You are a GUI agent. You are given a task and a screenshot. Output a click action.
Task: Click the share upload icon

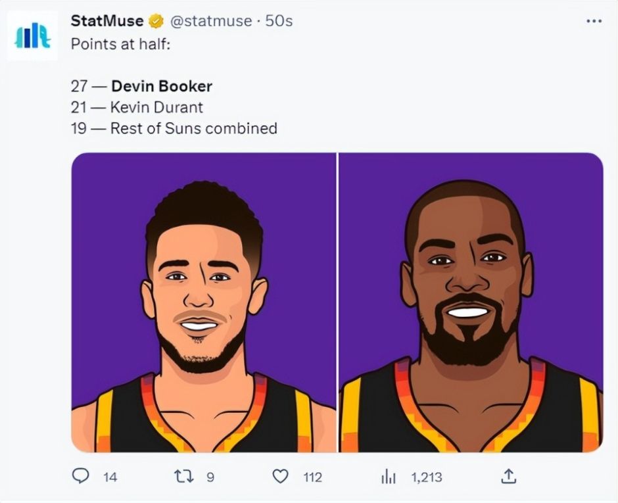pyautogui.click(x=510, y=477)
